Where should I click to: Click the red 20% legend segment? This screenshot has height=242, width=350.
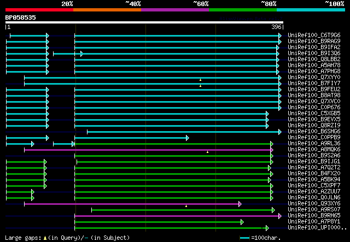[x=39, y=10]
